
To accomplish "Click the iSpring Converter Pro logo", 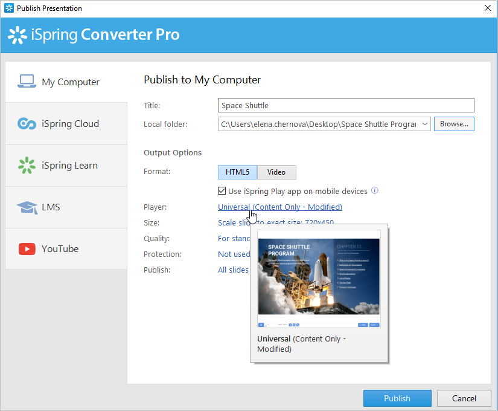I will click(x=94, y=34).
